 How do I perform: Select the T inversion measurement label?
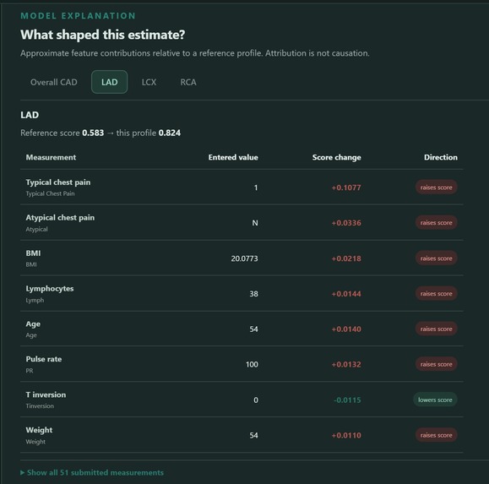[x=46, y=394]
